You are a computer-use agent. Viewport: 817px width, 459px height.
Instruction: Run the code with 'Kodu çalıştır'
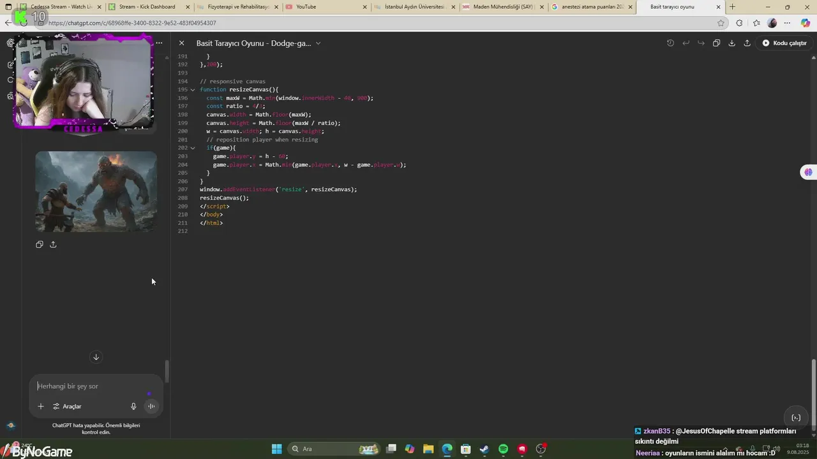[x=784, y=43]
